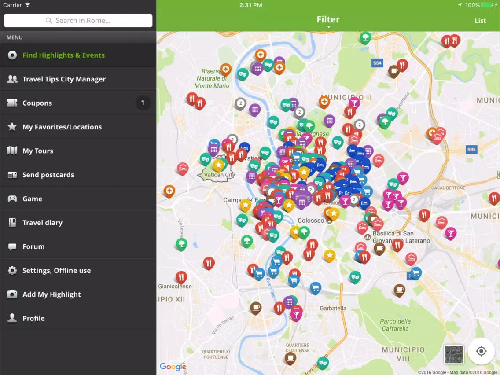The height and width of the screenshot is (375, 500).
Task: Center map on my location button
Action: pyautogui.click(x=481, y=351)
